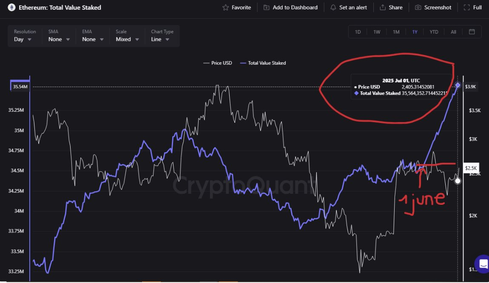Click the Favorite star icon

pos(225,8)
